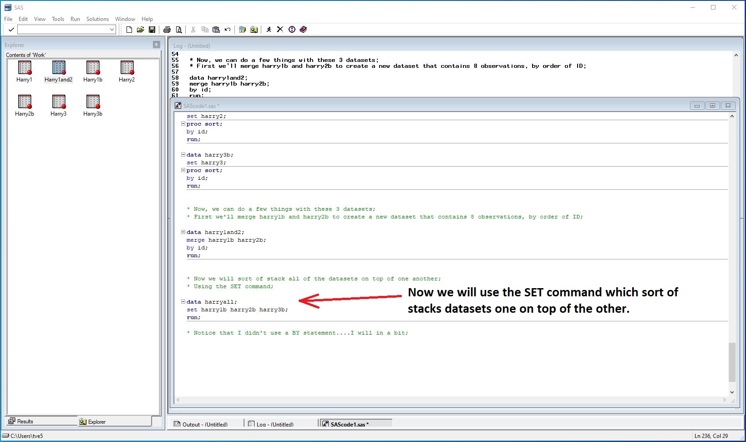Image resolution: width=746 pixels, height=442 pixels.
Task: Open the Run menu
Action: (75, 19)
